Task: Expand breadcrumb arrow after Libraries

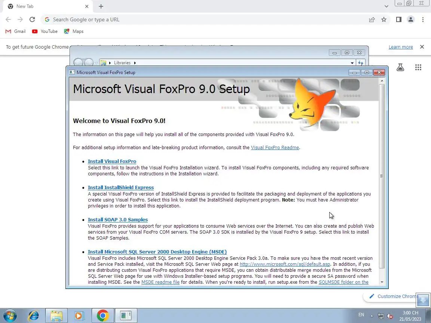Action: (135, 63)
